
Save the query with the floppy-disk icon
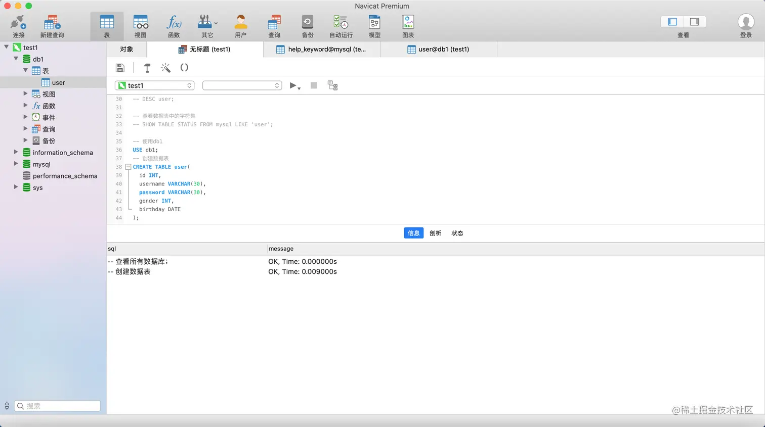pyautogui.click(x=120, y=68)
